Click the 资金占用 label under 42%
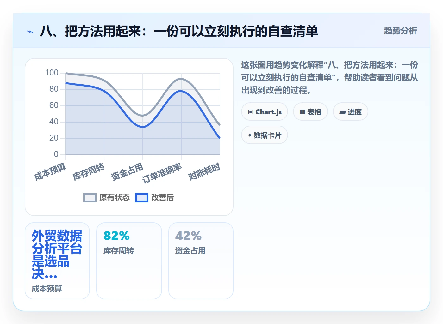This screenshot has width=443, height=324. pyautogui.click(x=190, y=251)
